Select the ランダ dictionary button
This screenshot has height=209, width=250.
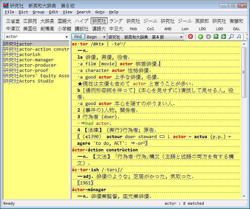pyautogui.click(x=116, y=21)
